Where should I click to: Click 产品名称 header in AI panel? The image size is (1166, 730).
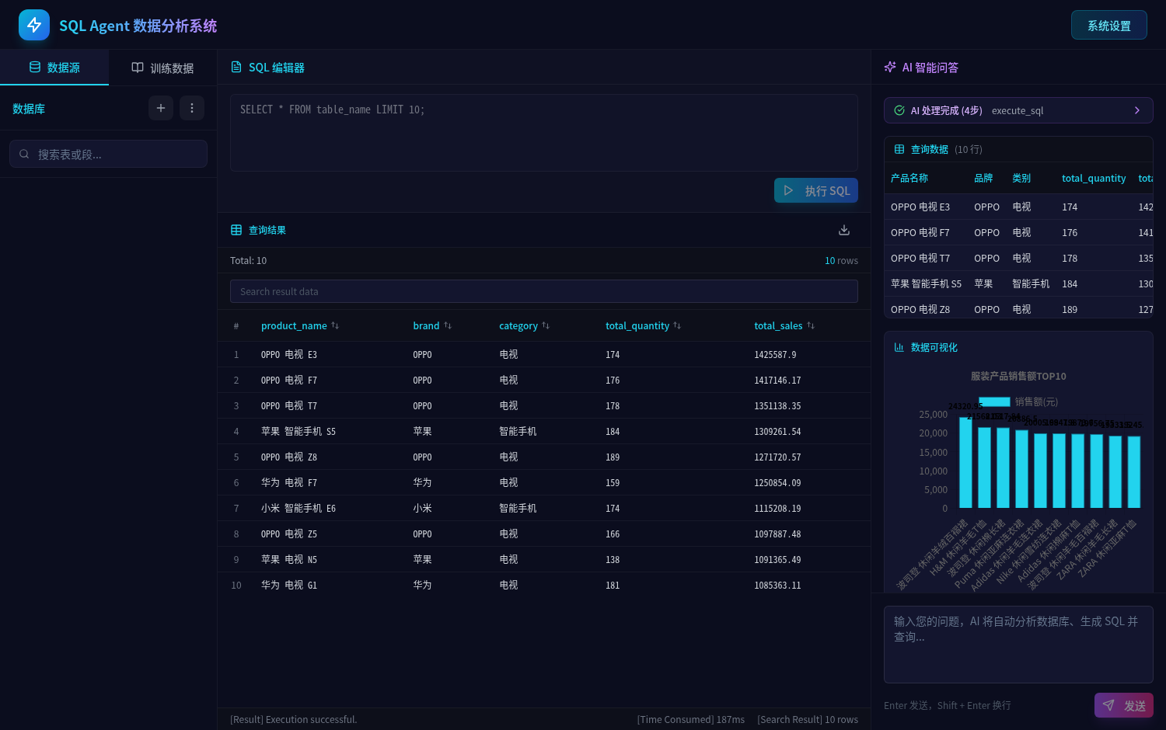pos(909,178)
